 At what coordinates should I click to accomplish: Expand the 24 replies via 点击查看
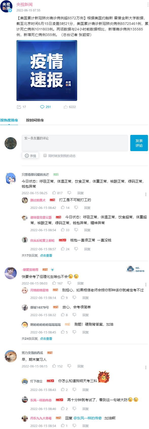point(46,338)
